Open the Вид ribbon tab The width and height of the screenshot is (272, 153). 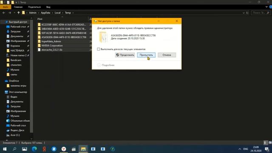[x=48, y=7]
